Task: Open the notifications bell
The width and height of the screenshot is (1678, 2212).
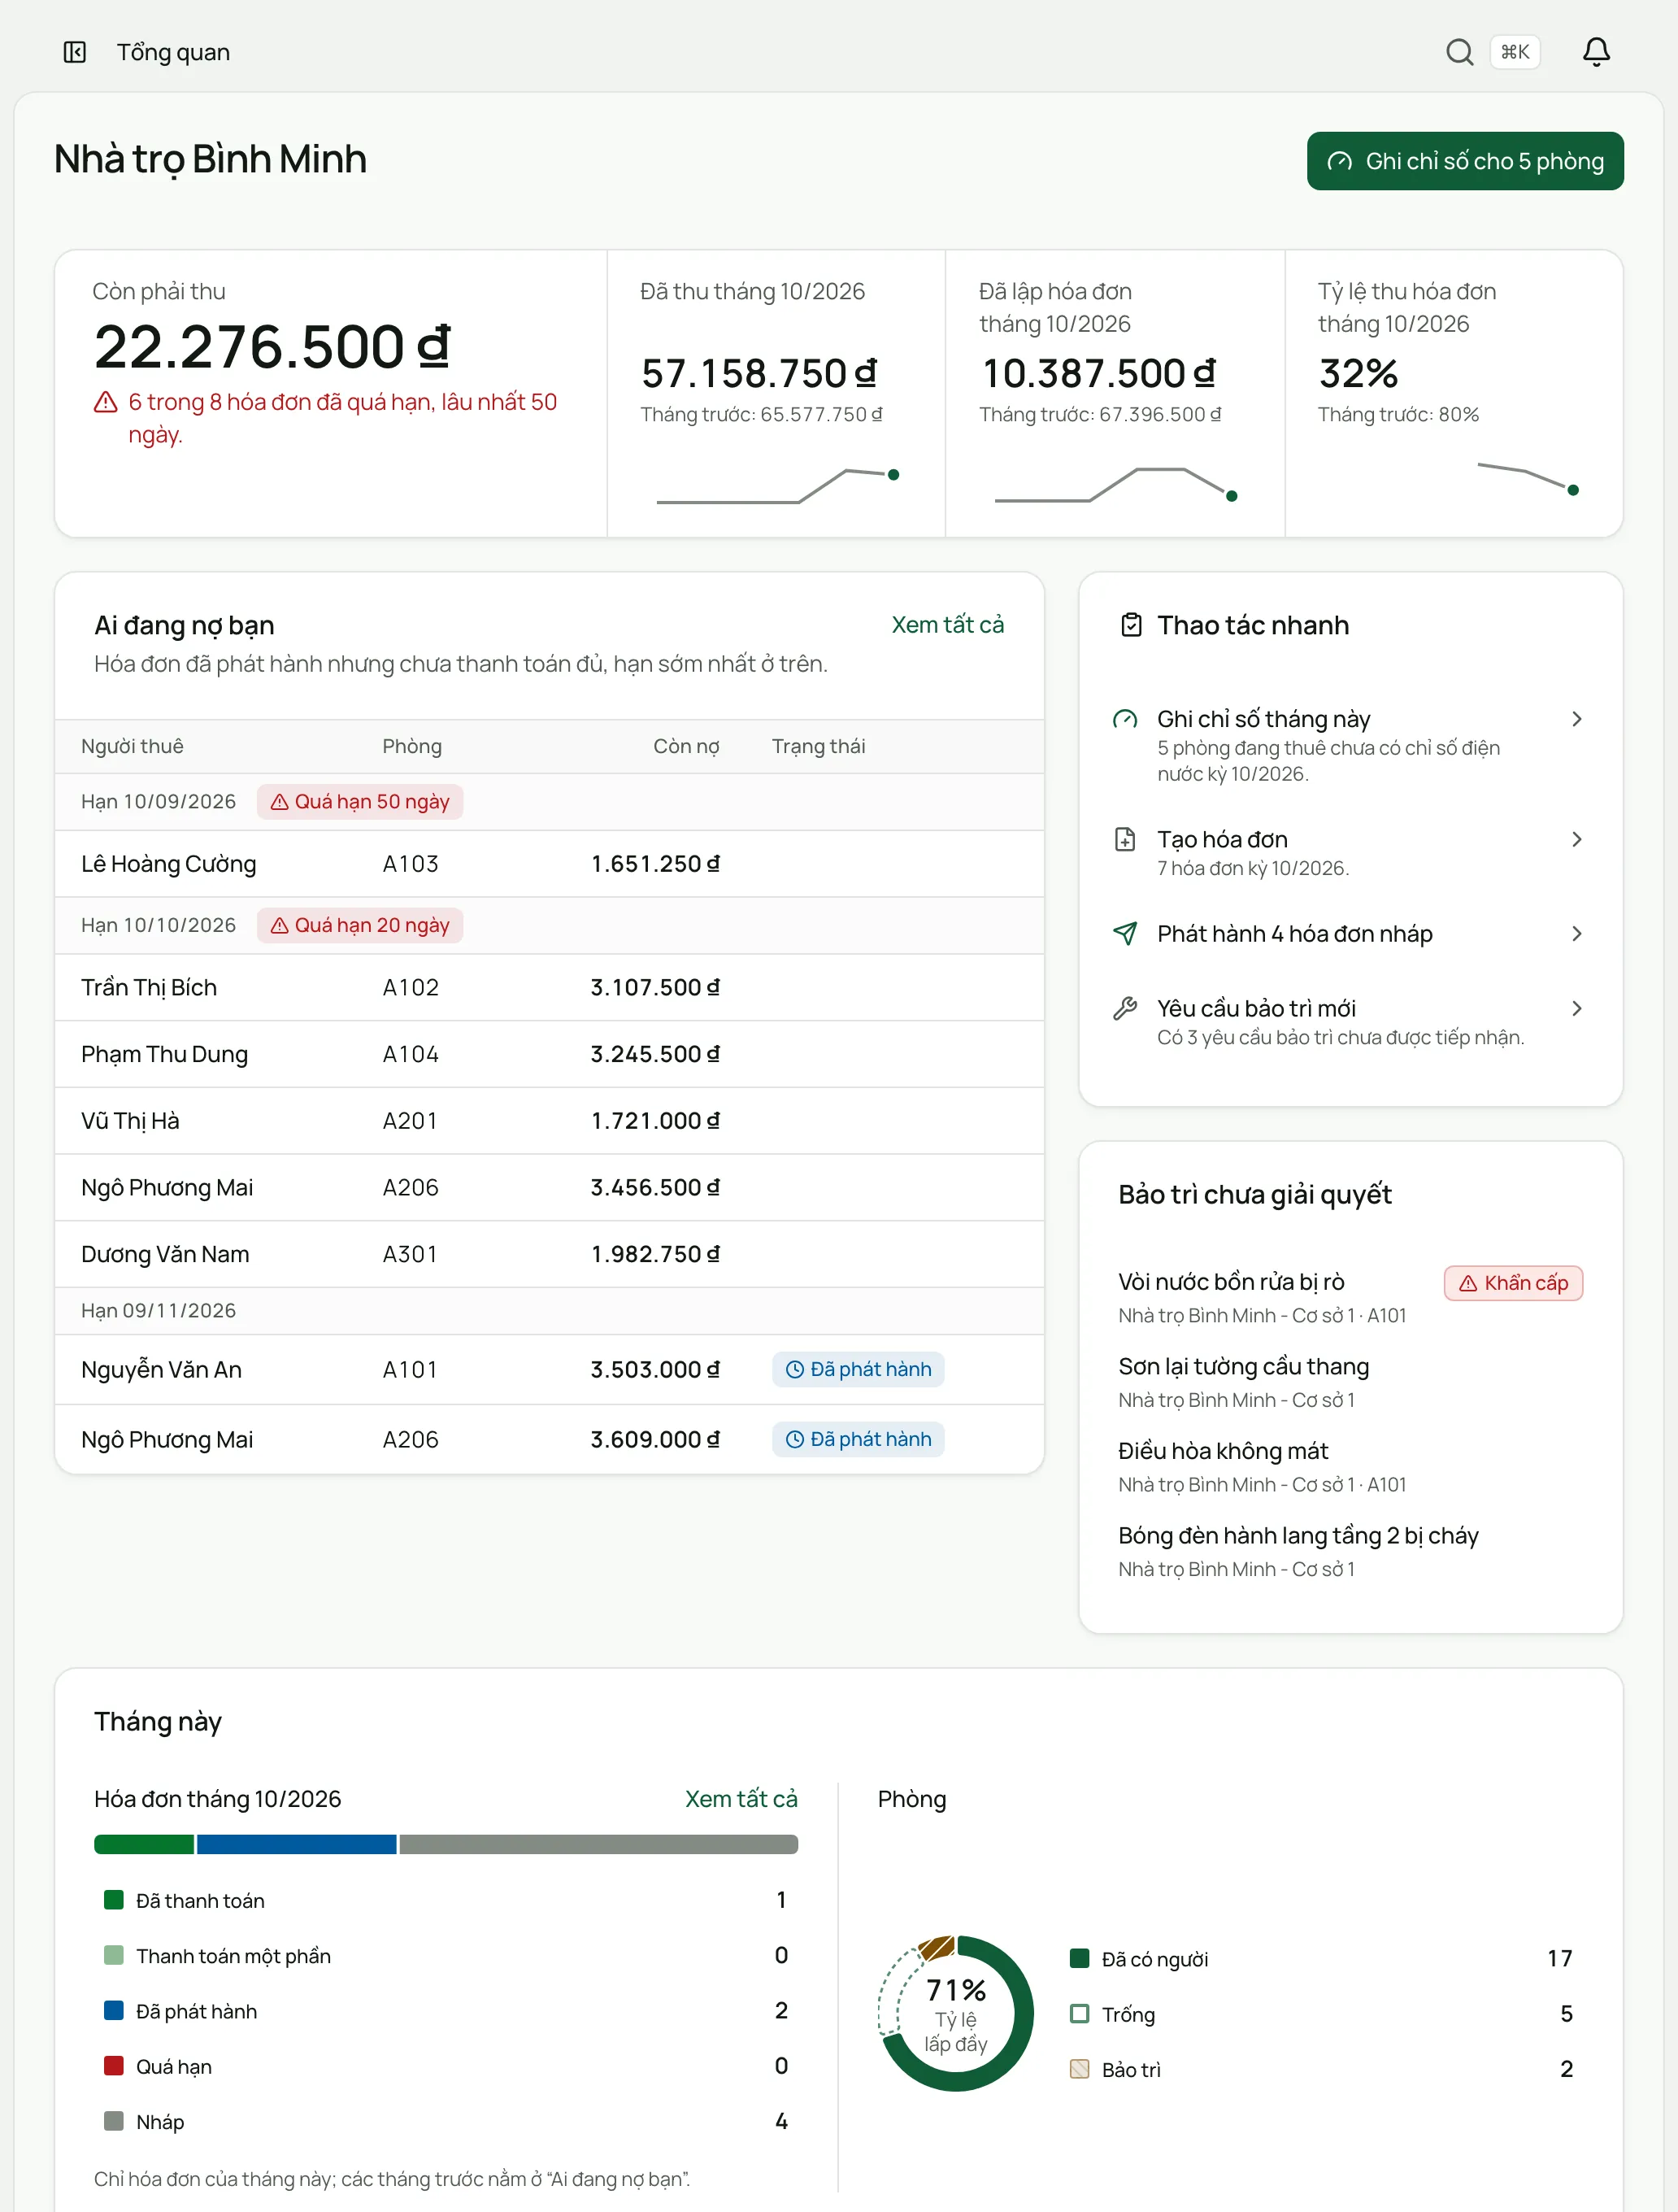Action: tap(1596, 52)
